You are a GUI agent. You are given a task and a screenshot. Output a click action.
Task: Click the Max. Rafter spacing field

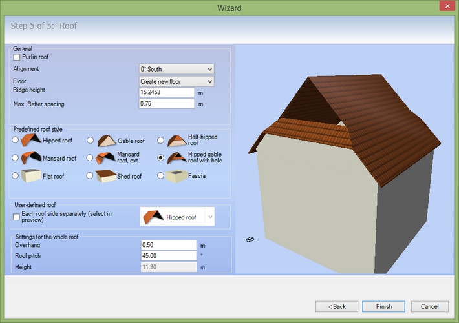167,104
